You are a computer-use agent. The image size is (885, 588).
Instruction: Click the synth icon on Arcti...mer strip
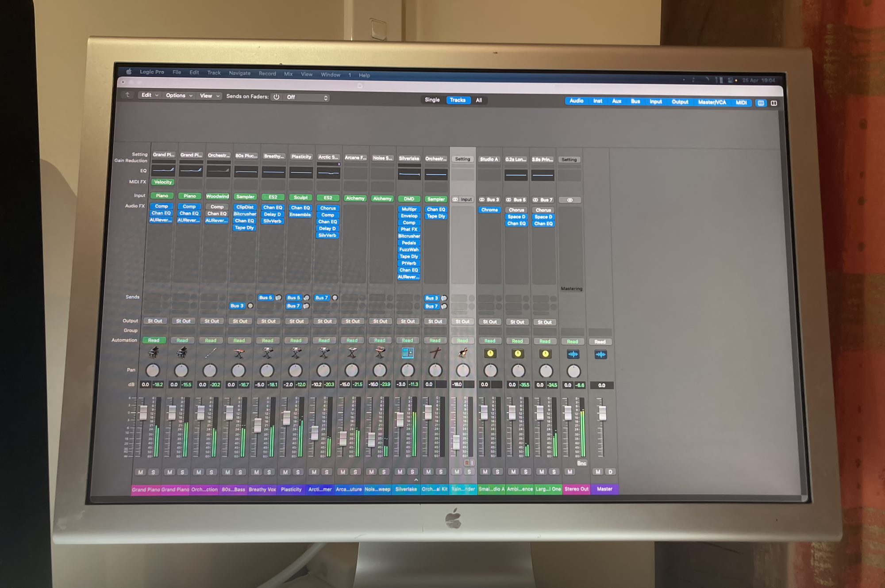click(324, 353)
